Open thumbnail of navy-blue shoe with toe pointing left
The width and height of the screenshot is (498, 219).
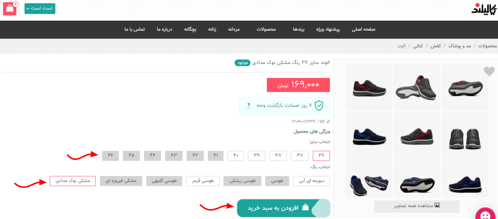(x=465, y=179)
